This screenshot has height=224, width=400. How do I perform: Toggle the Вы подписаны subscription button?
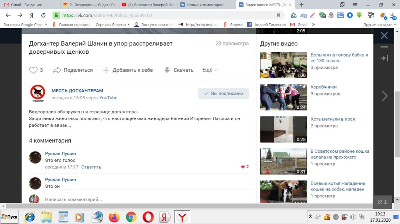[x=223, y=93]
